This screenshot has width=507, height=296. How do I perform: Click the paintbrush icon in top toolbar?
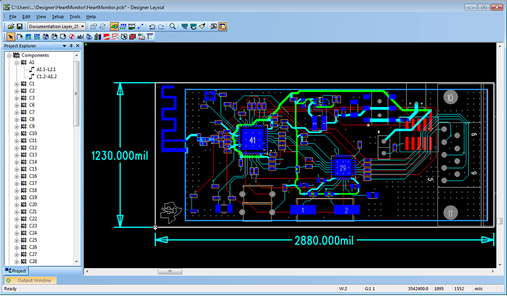tap(202, 26)
